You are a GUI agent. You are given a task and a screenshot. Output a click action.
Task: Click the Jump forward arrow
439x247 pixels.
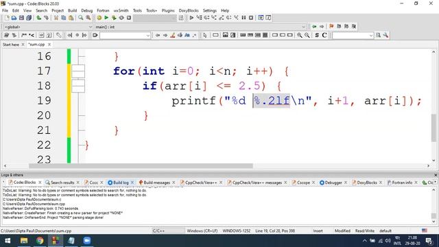(322, 27)
